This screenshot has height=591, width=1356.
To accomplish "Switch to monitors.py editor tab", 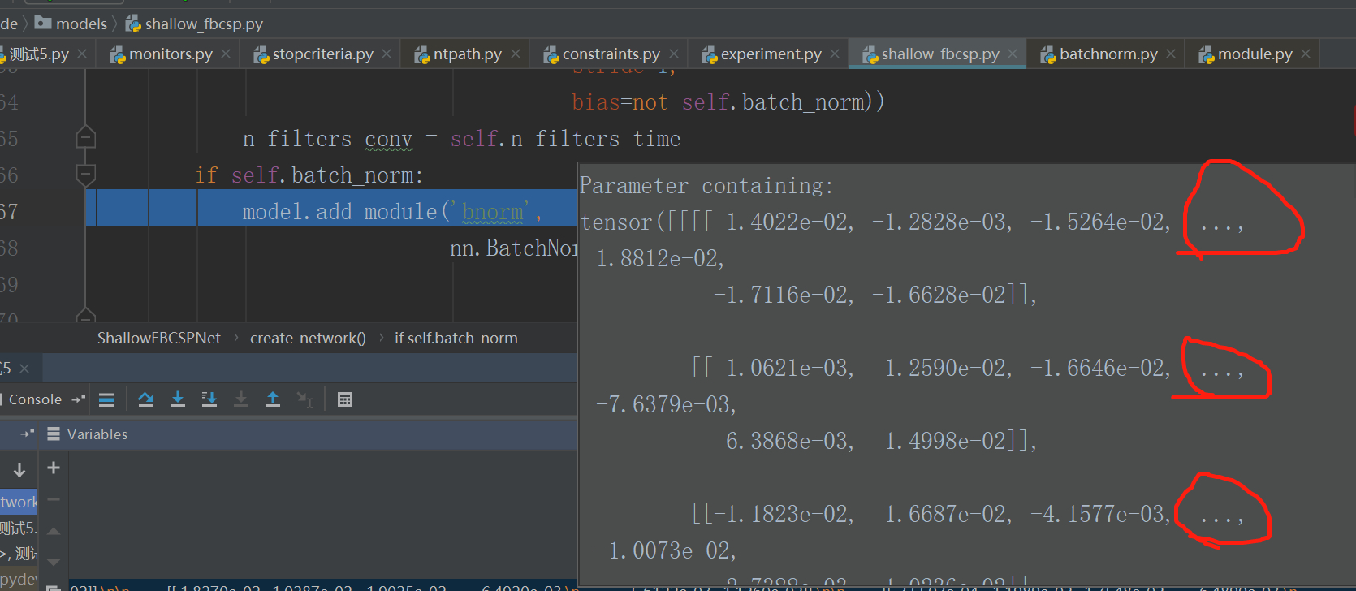I will pyautogui.click(x=171, y=54).
